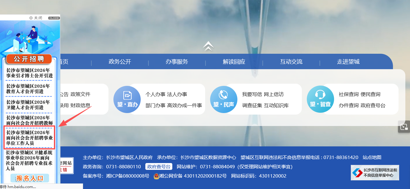Click the 互动知识库 link
The image size is (410, 189).
click(x=276, y=105)
